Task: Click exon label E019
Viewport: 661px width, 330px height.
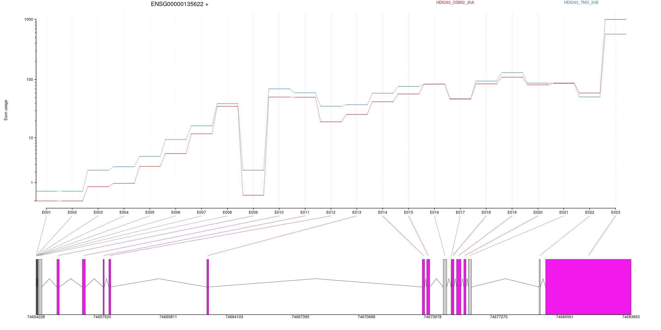Action: pyautogui.click(x=512, y=212)
